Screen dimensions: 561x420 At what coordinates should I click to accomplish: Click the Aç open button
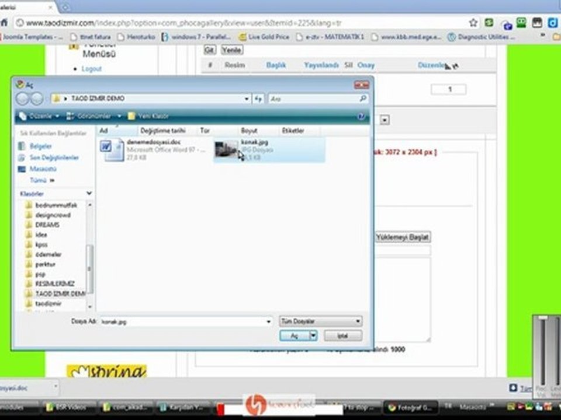[x=294, y=336]
